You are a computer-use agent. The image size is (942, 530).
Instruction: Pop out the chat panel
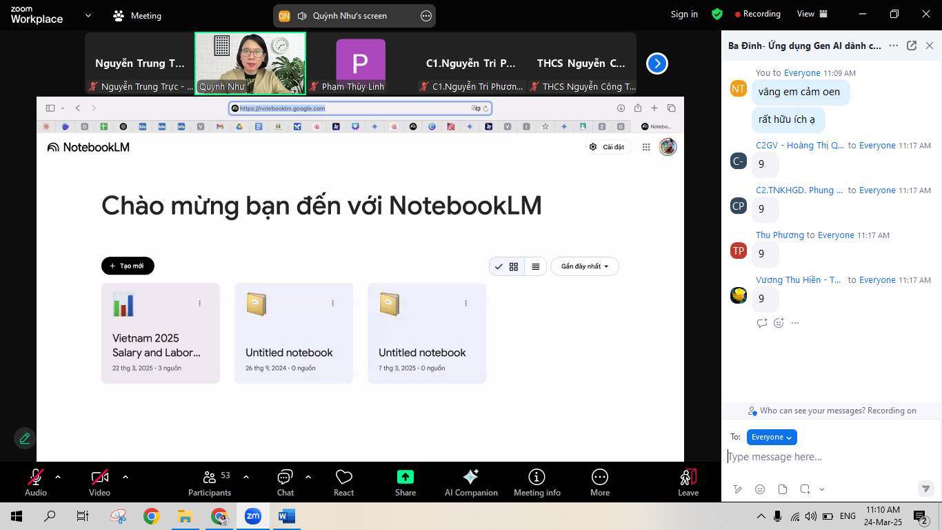pyautogui.click(x=912, y=46)
